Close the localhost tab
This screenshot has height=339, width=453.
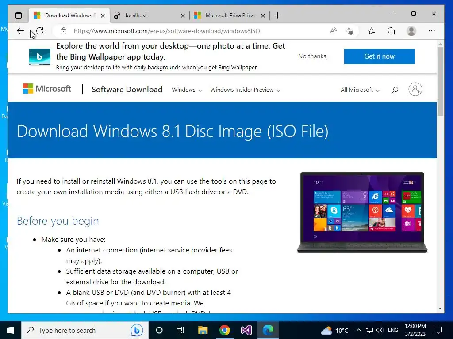183,15
